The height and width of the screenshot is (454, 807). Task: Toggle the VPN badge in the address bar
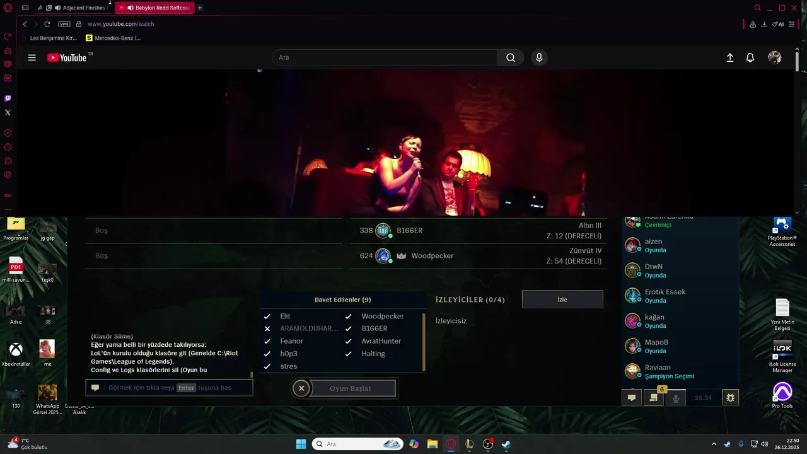click(x=64, y=24)
